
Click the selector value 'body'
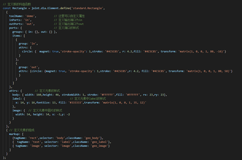tap(60, 138)
